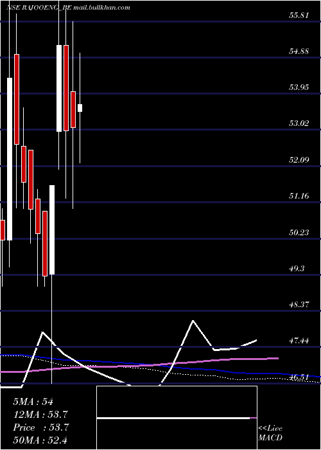Click the 49.3 price axis label
321x450 pixels.
click(297, 269)
